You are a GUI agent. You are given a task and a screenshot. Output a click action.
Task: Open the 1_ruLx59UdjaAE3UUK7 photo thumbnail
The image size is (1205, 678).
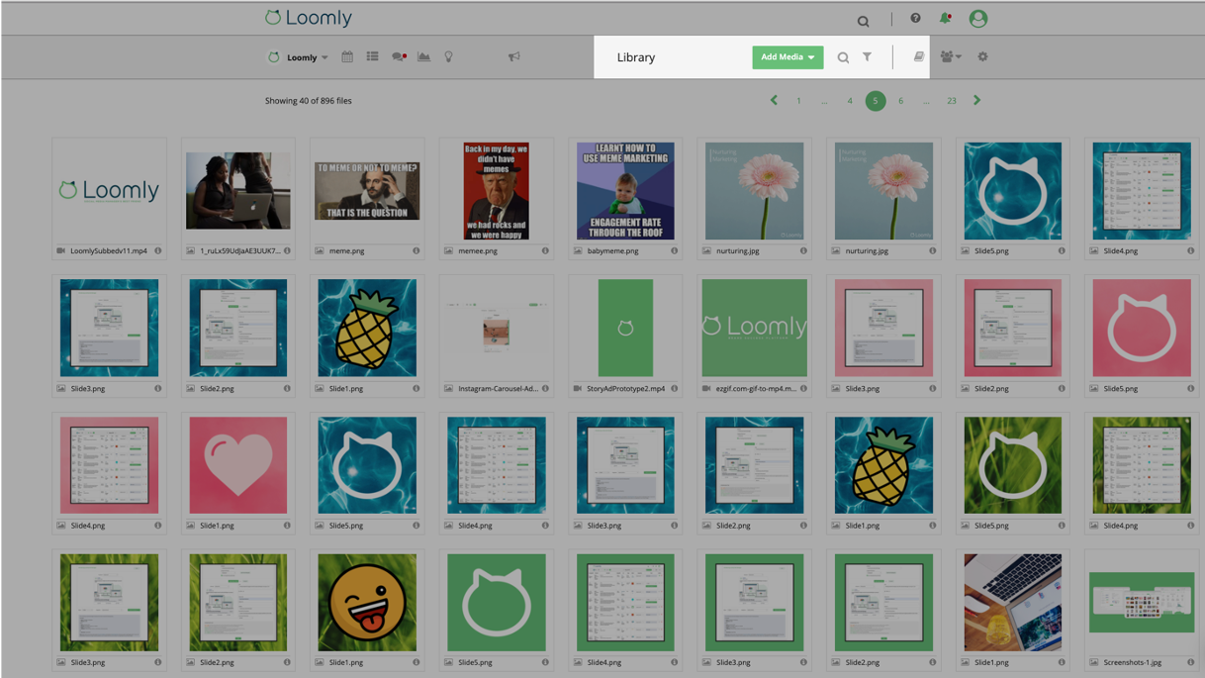[238, 190]
